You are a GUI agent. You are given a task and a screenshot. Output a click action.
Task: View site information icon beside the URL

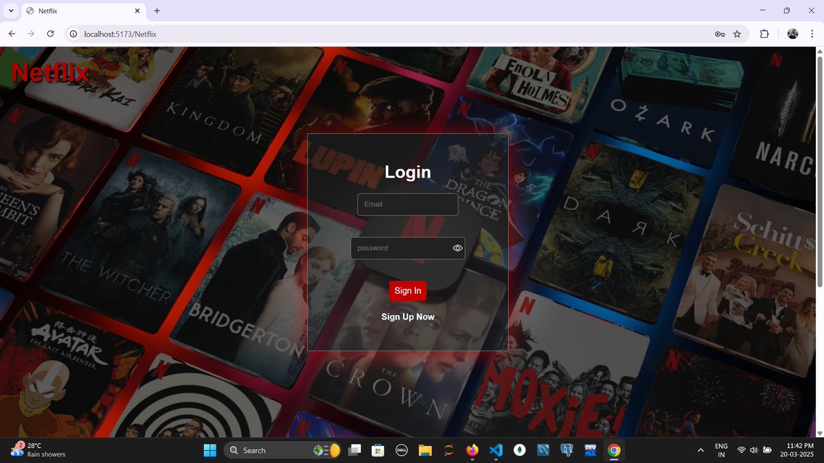click(x=73, y=34)
